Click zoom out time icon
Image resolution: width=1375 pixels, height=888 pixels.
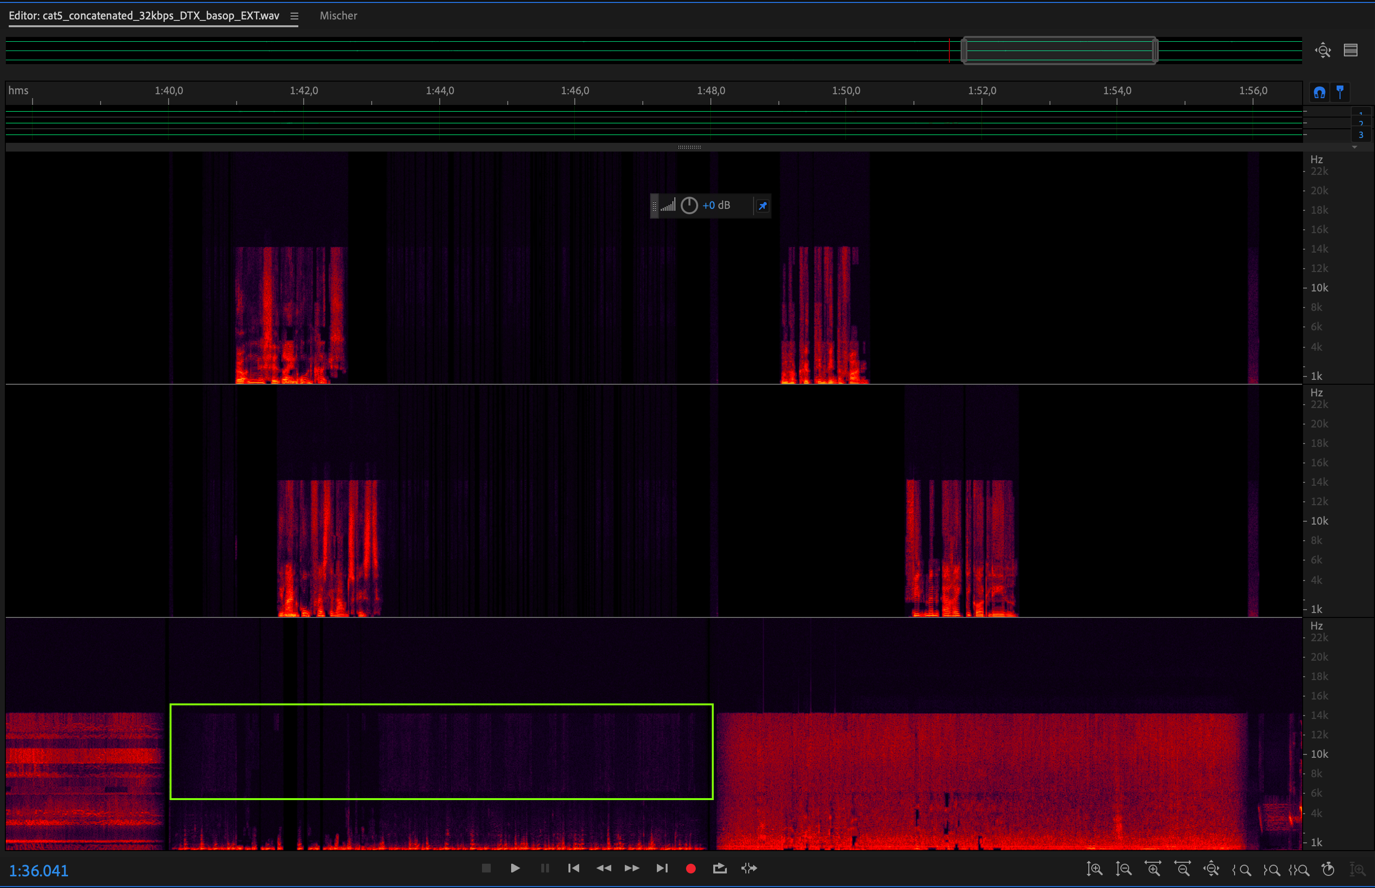pos(1183,869)
